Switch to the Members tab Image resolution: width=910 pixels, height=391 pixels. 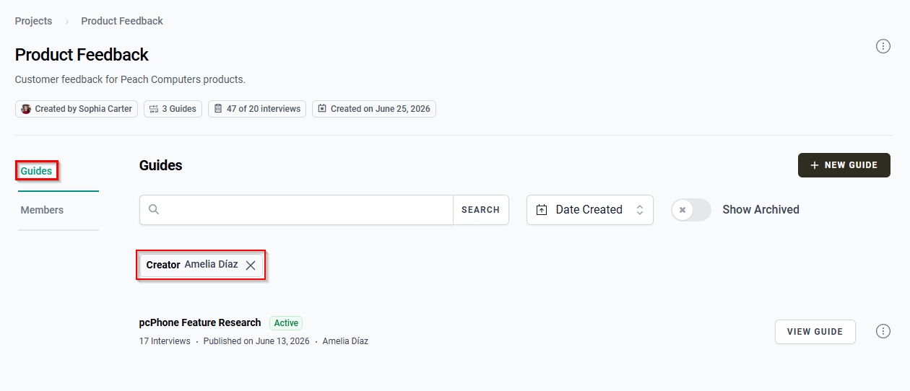click(42, 210)
